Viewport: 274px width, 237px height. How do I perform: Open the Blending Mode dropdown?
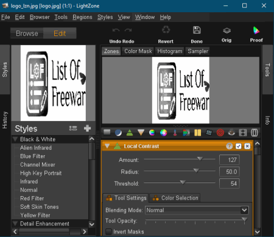tap(197, 210)
